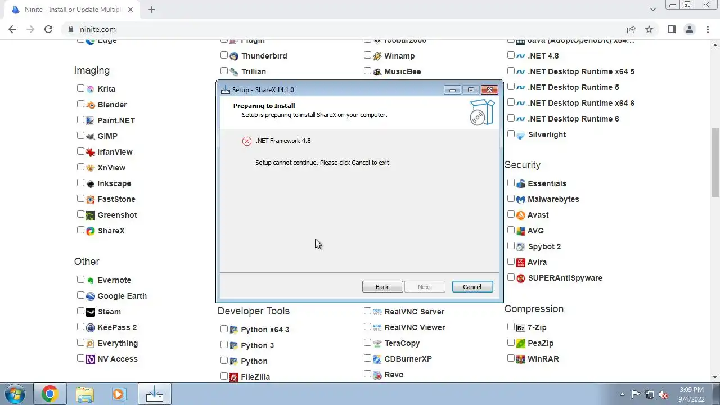Click the page vertical scrollbar thumb

click(x=715, y=163)
